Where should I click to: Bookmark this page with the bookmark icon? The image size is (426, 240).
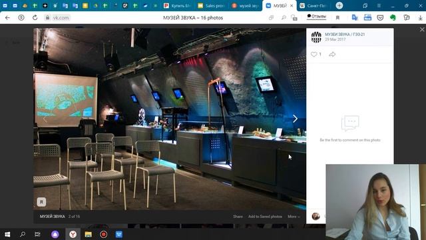[x=337, y=18]
